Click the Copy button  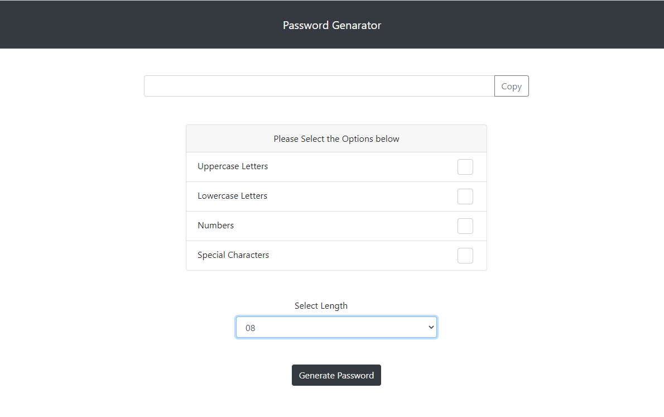511,86
